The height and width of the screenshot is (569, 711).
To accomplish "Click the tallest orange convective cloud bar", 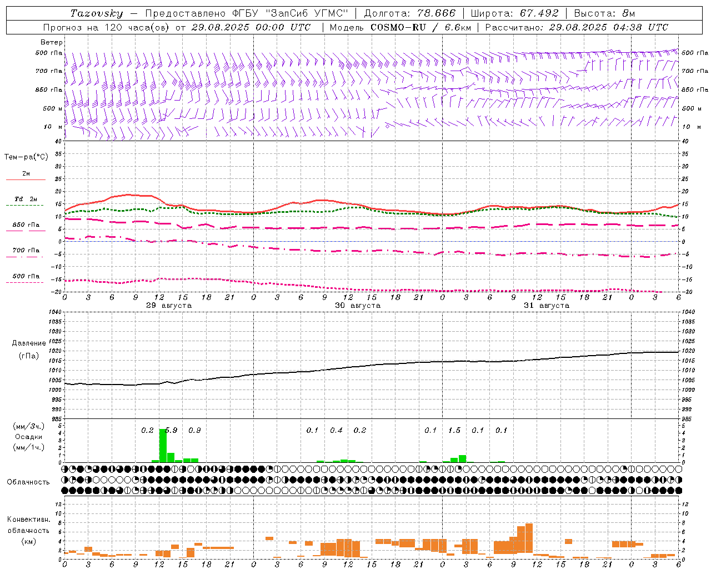I will tap(529, 538).
